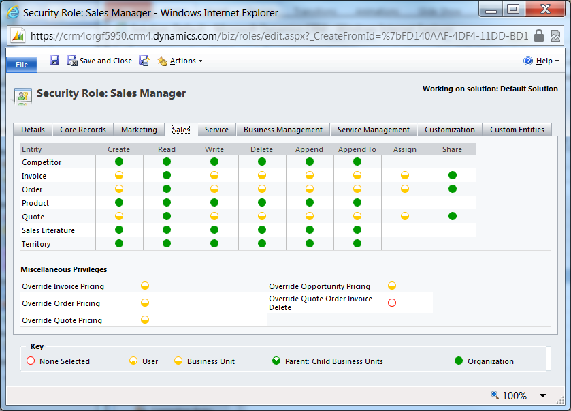571x411 pixels.
Task: Click the Sales Literature entity label
Action: [x=48, y=230]
